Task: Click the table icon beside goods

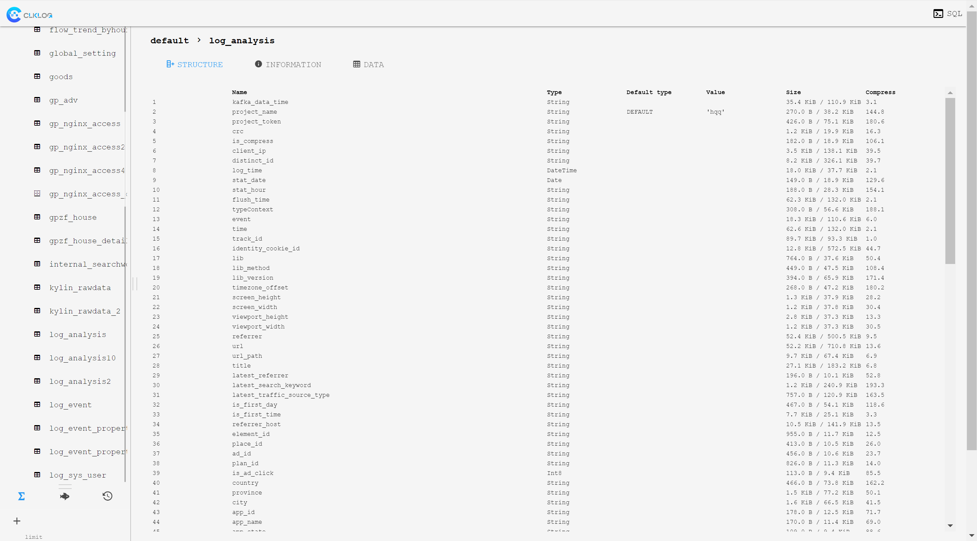Action: point(37,76)
